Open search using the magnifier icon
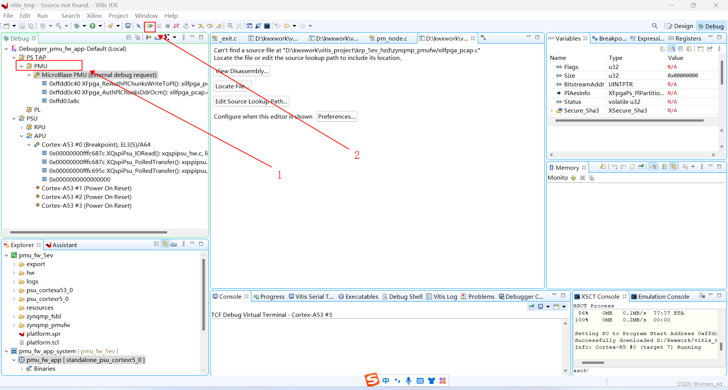 pos(655,26)
